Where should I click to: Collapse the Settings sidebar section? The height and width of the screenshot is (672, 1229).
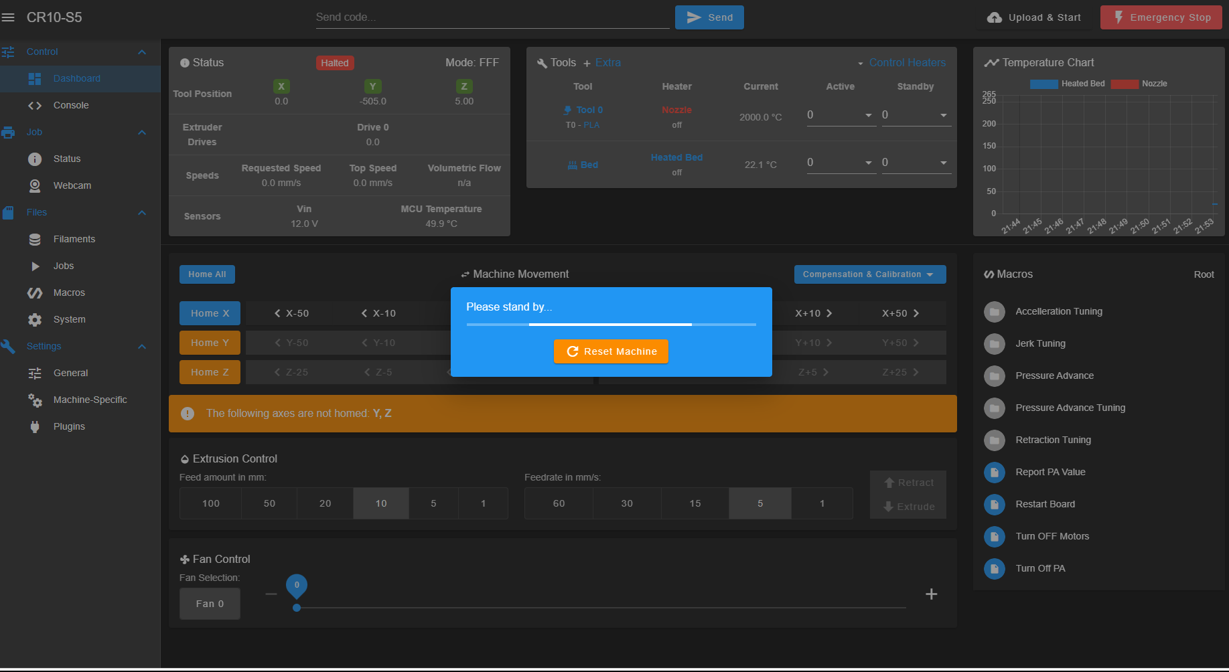[x=142, y=346]
